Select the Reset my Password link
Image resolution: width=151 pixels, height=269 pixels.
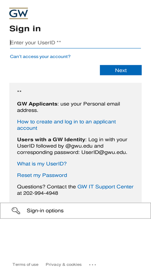[x=42, y=175]
